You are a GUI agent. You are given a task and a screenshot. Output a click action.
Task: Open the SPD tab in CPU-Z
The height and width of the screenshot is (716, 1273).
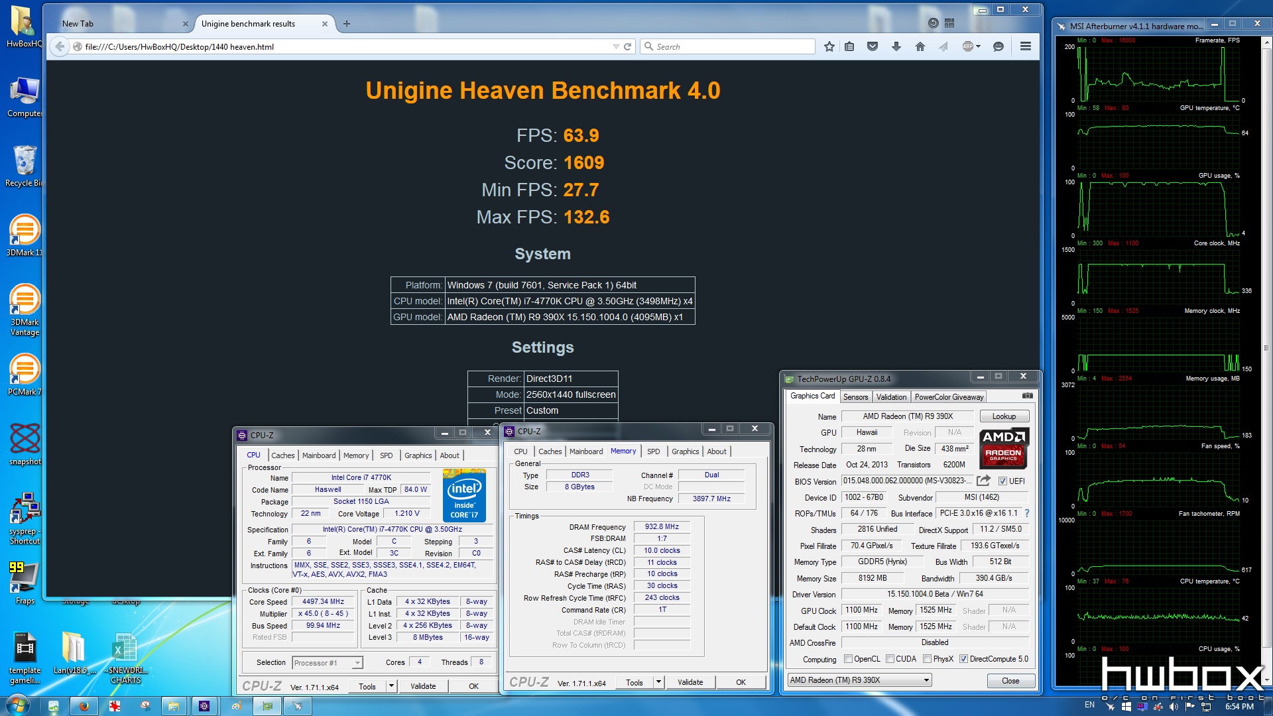coord(386,455)
